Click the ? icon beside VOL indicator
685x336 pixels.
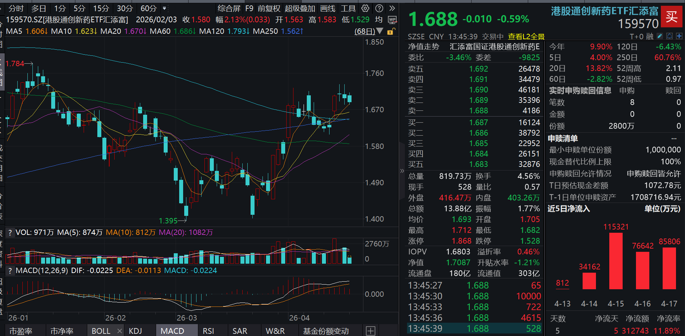pos(10,232)
